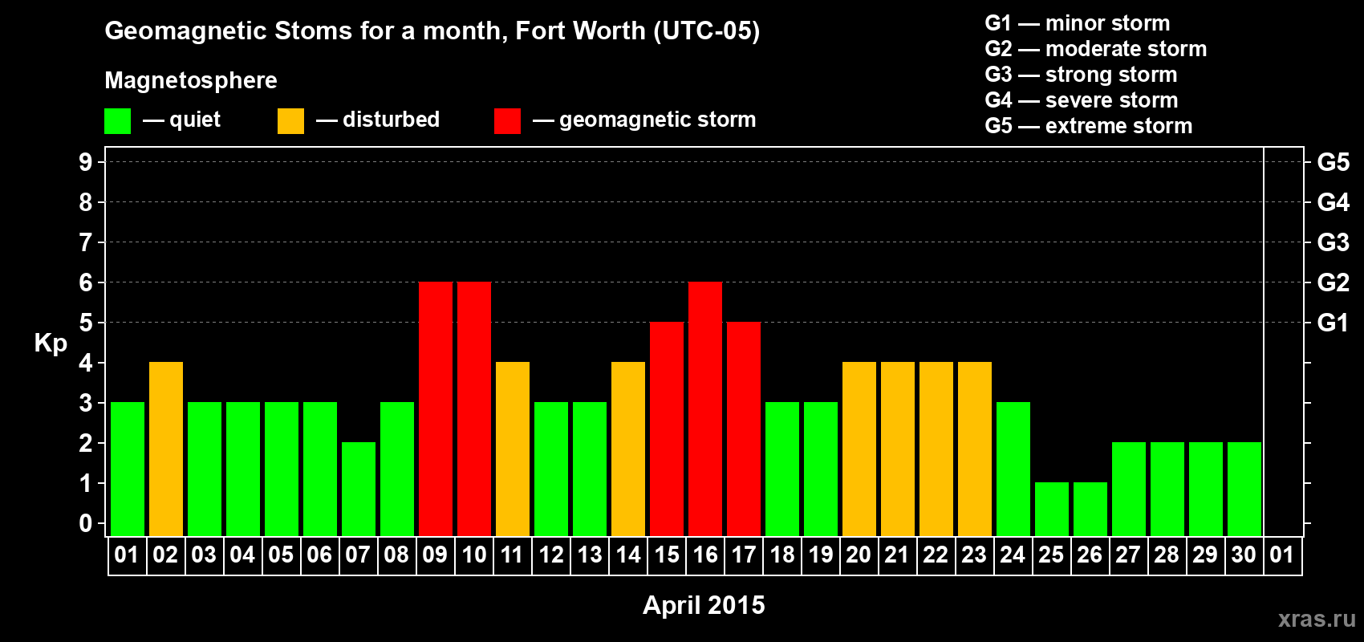Click date label 09 on the axis
Image resolution: width=1364 pixels, height=642 pixels.
(435, 555)
